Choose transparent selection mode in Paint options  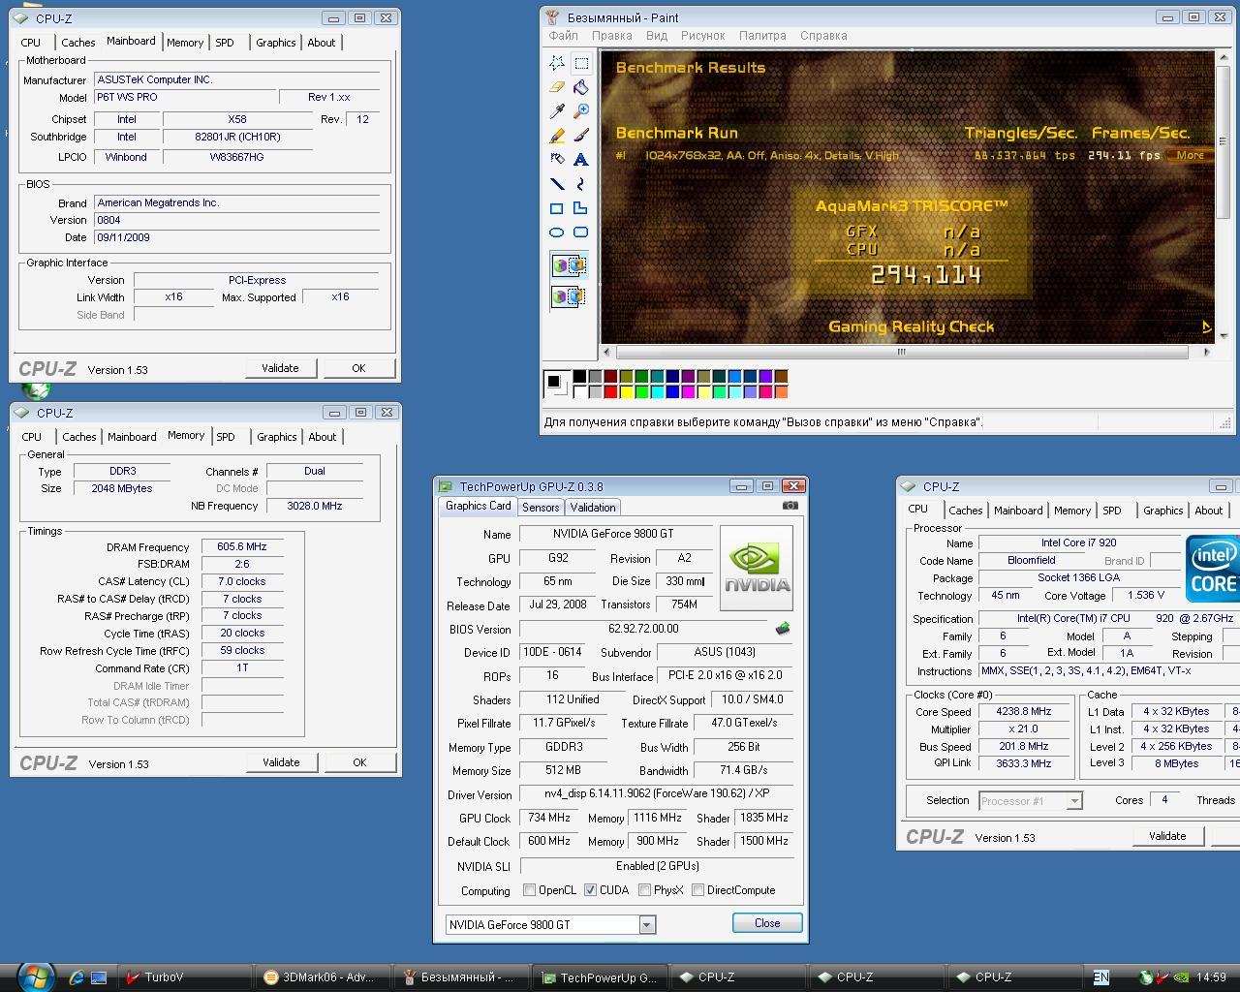[569, 295]
